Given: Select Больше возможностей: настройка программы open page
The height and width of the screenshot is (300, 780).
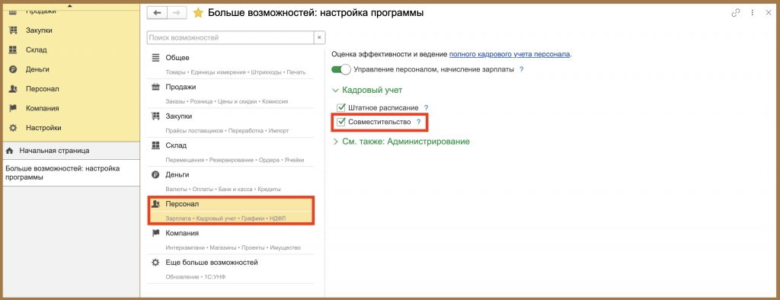Looking at the screenshot, I should (x=71, y=173).
